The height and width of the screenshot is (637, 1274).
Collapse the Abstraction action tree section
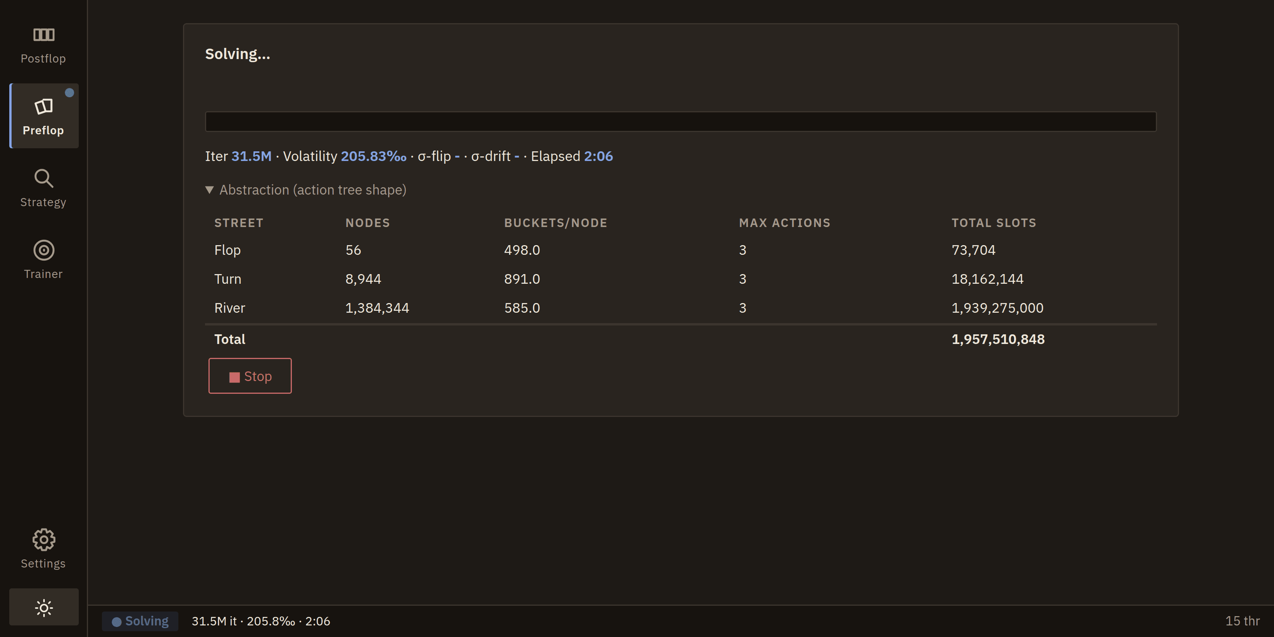[x=306, y=190]
